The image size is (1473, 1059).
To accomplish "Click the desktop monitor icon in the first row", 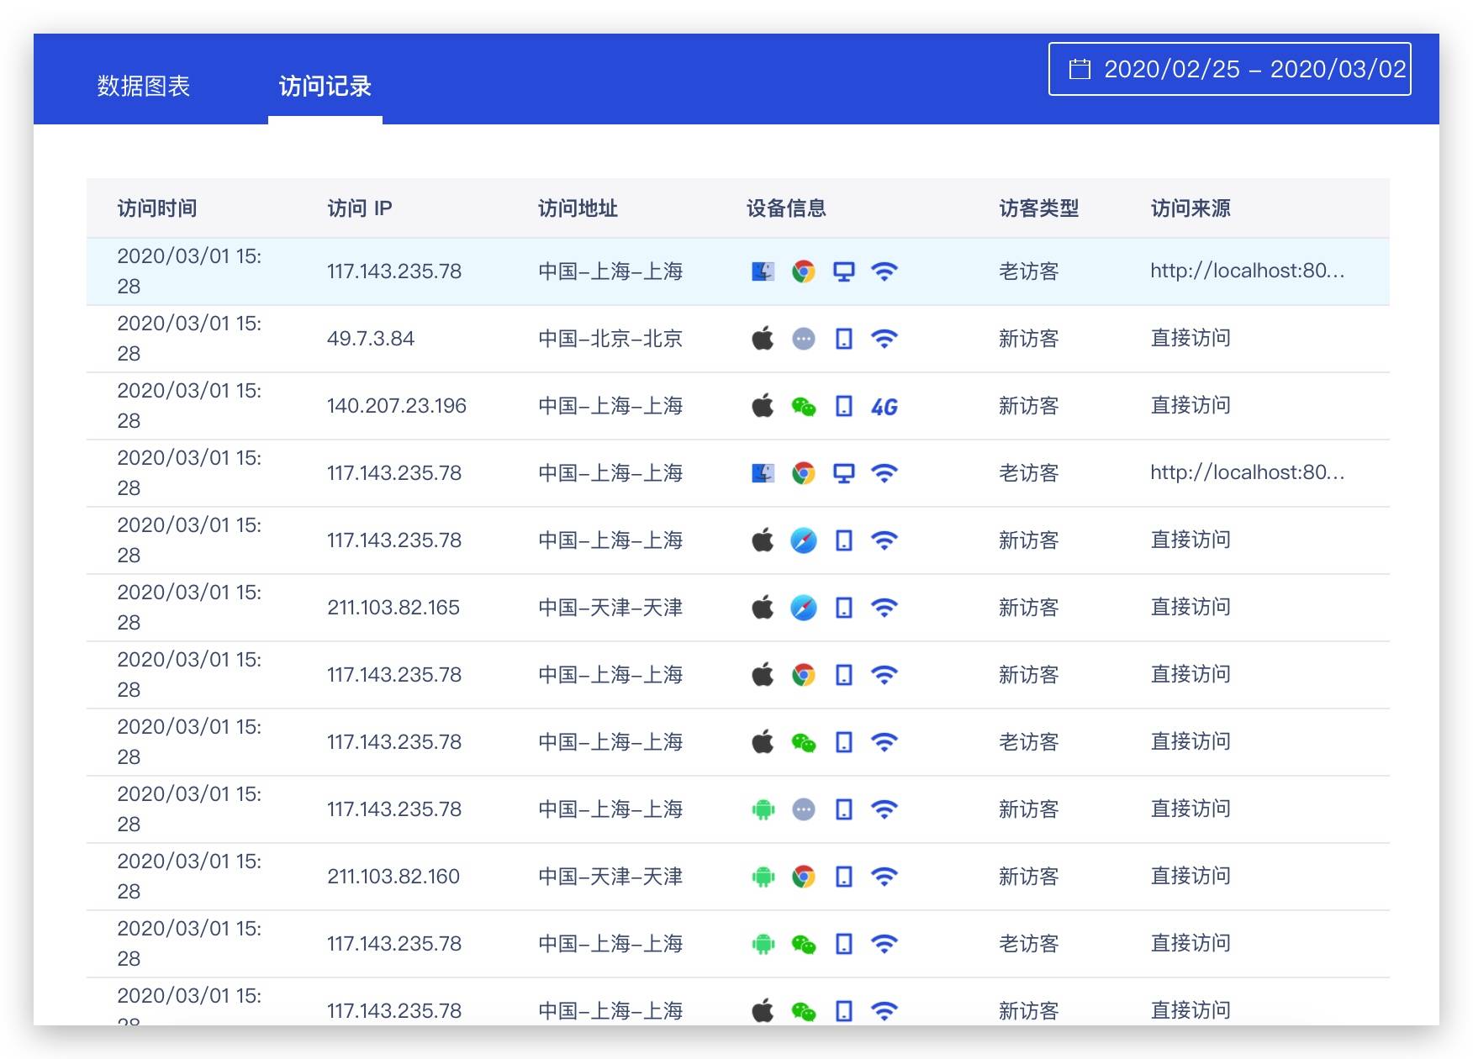I will click(844, 271).
